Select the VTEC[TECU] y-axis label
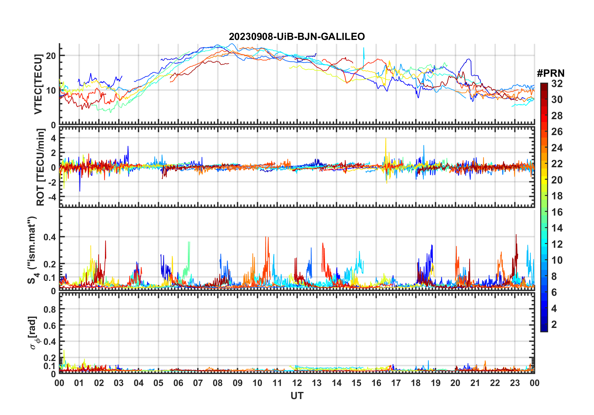 (x=38, y=84)
